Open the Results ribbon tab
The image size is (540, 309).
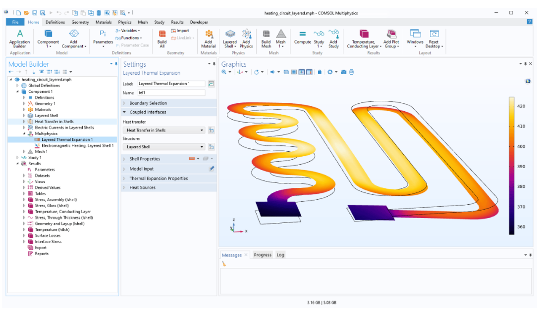(177, 22)
